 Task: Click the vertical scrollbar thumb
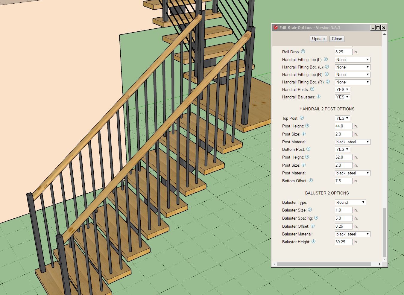pyautogui.click(x=385, y=232)
